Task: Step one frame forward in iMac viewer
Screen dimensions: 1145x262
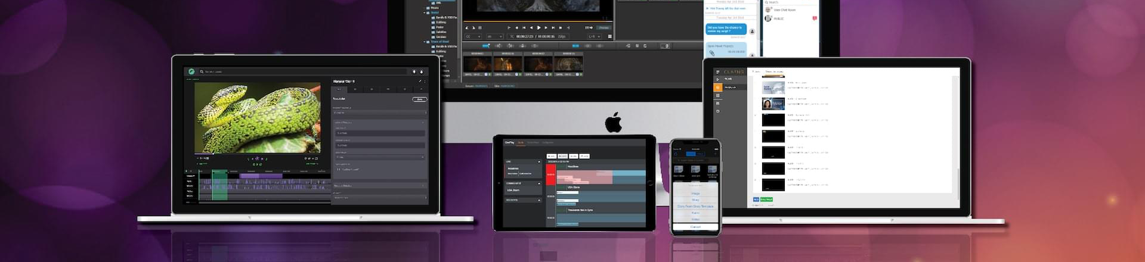Action: tap(546, 27)
